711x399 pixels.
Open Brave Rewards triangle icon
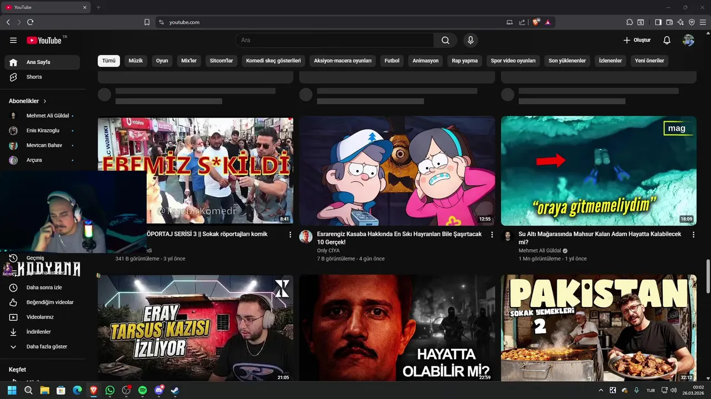tap(548, 22)
